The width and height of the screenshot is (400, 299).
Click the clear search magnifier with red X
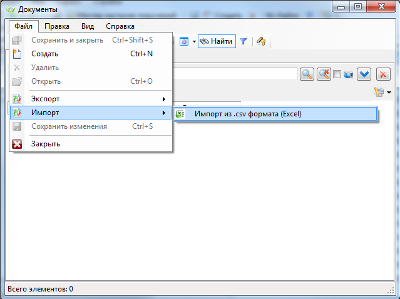[323, 74]
